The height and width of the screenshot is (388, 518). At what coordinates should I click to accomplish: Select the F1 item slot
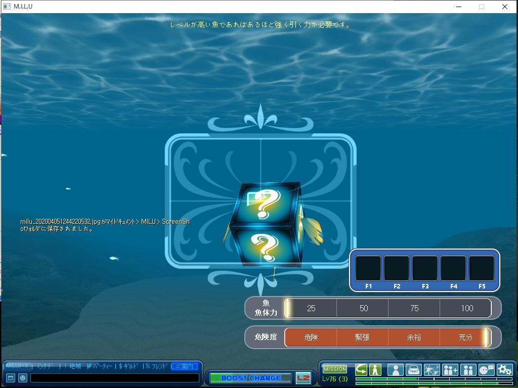[x=368, y=268]
